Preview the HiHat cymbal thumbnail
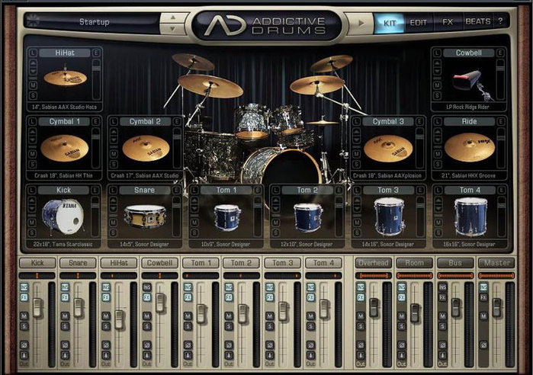This screenshot has width=533, height=375. tap(65, 78)
